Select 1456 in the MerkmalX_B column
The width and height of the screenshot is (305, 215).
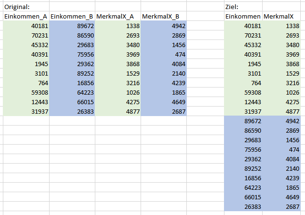[163, 45]
